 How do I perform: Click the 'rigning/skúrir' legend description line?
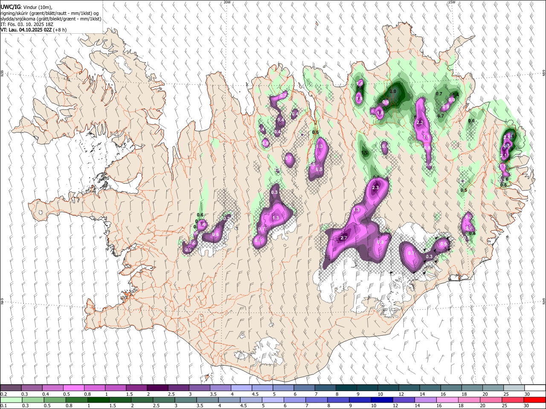(50, 13)
